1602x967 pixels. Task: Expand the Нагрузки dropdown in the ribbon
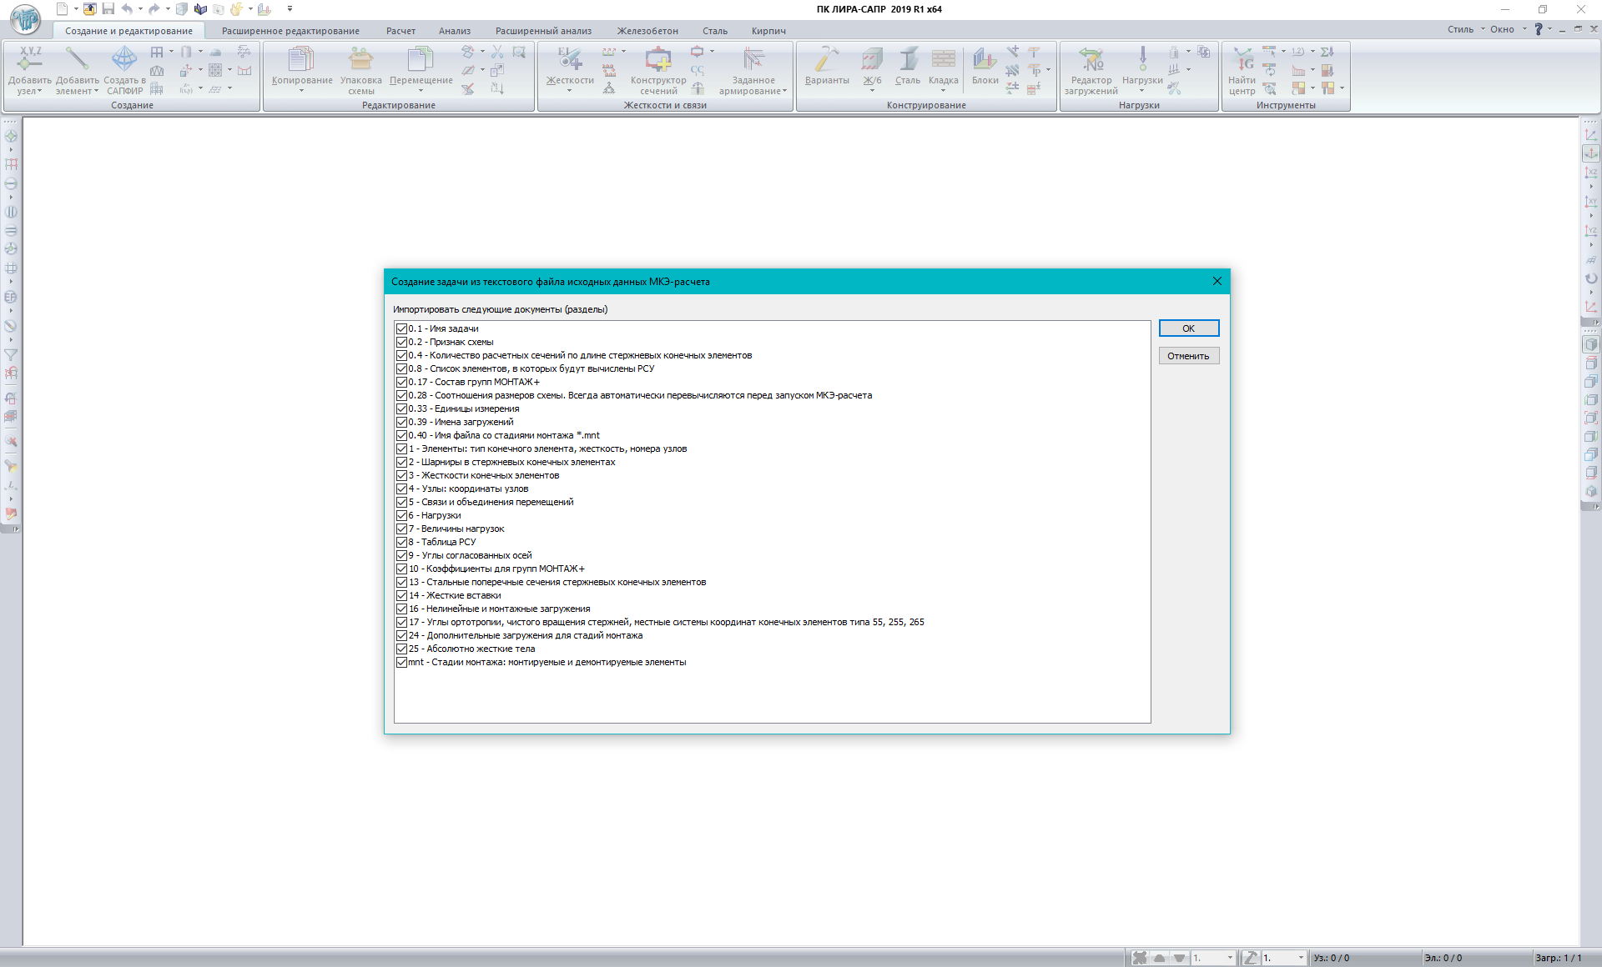click(x=1142, y=90)
